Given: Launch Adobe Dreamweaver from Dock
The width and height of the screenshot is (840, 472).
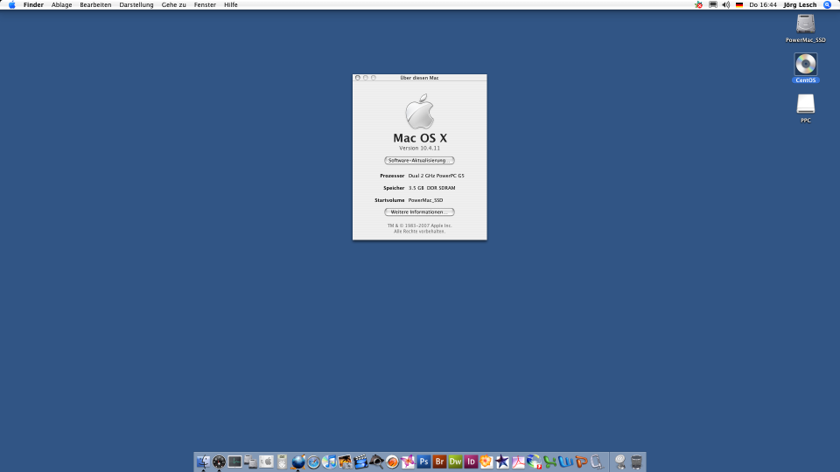Looking at the screenshot, I should point(455,462).
